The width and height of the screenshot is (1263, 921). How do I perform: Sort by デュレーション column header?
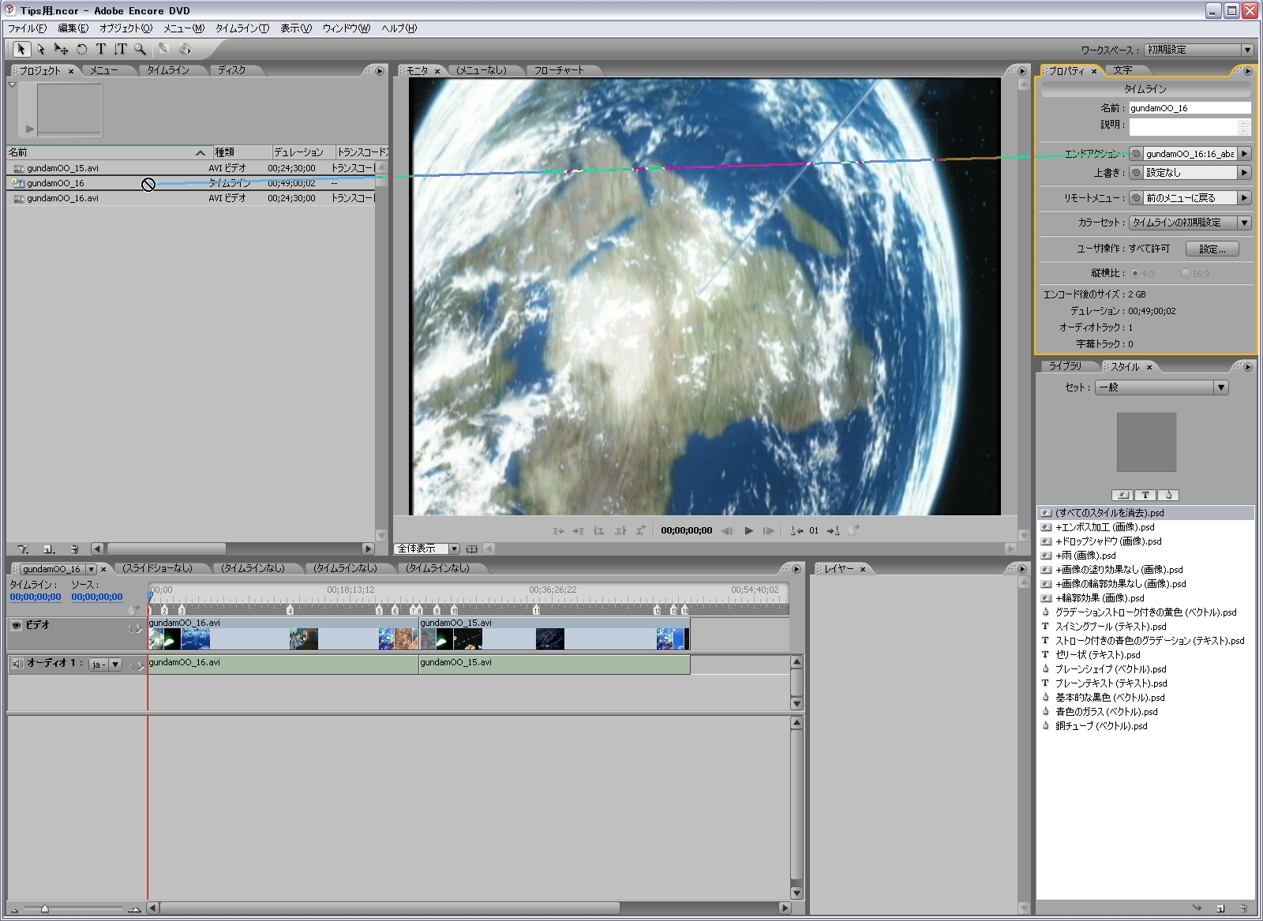click(303, 152)
